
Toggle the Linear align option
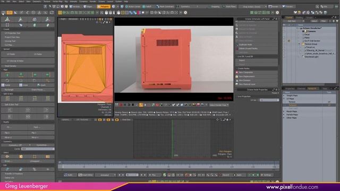23,85
